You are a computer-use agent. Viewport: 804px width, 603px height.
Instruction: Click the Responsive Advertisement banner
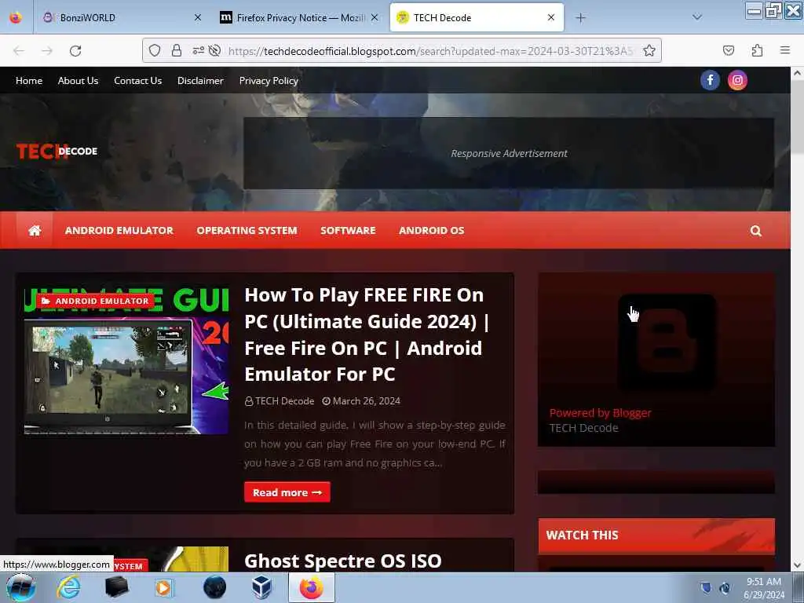(509, 153)
